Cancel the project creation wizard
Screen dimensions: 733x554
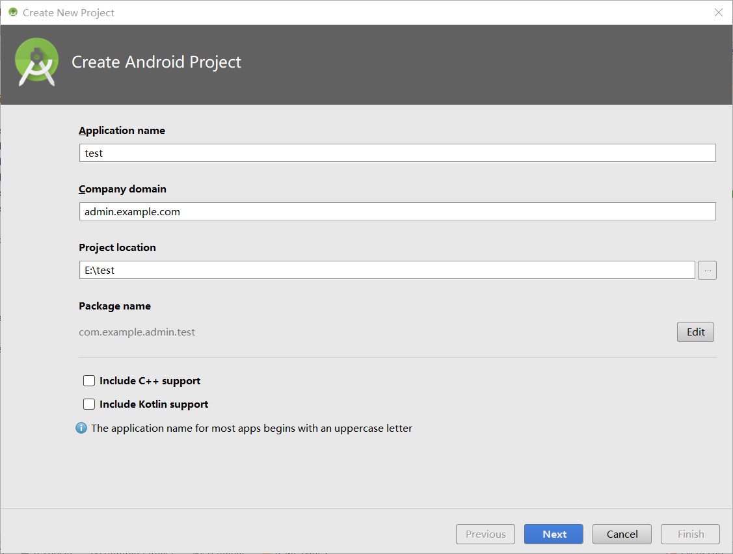point(622,534)
